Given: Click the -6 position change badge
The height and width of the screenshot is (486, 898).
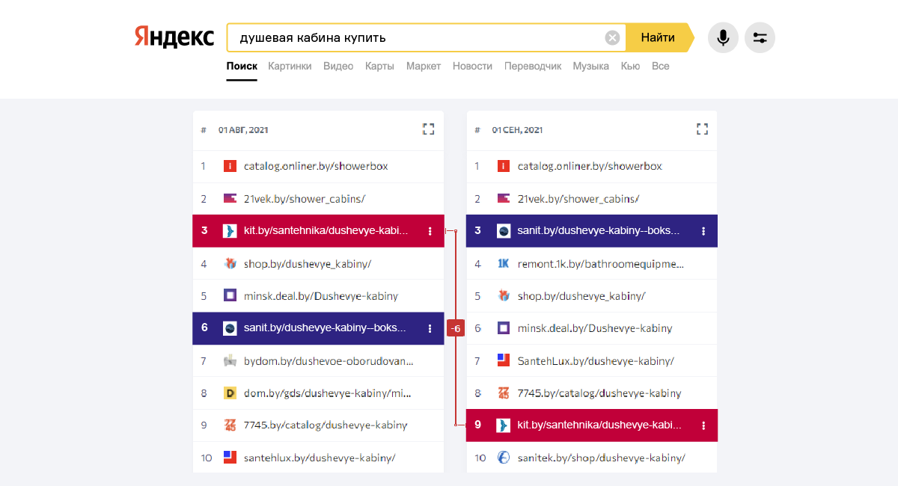Looking at the screenshot, I should tap(456, 328).
